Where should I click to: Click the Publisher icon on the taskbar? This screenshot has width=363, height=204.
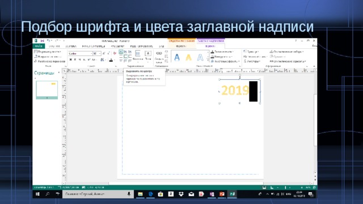232,194
